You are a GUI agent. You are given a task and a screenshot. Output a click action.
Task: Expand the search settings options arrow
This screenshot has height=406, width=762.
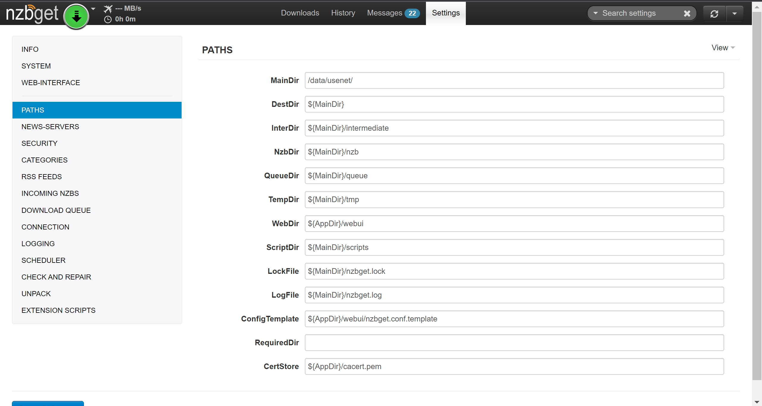pos(595,13)
